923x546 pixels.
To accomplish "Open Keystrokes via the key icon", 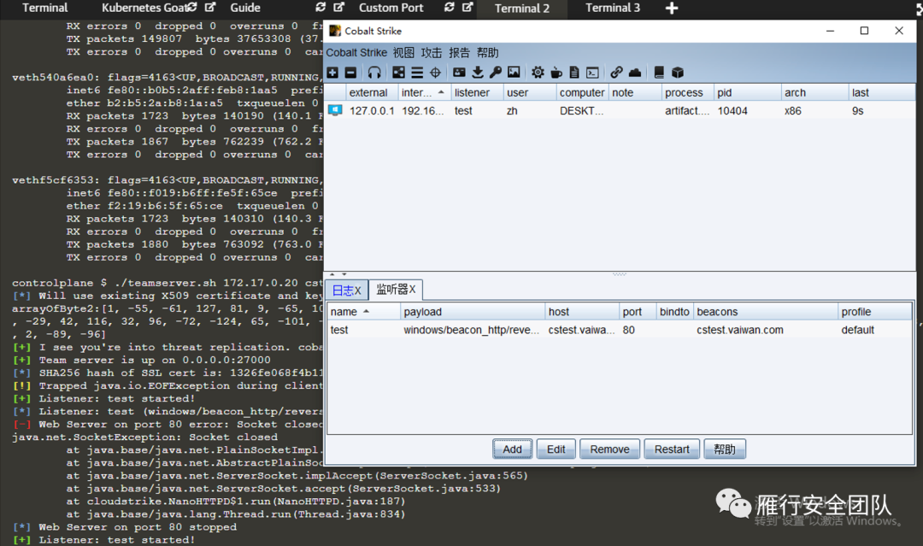I will click(x=496, y=73).
